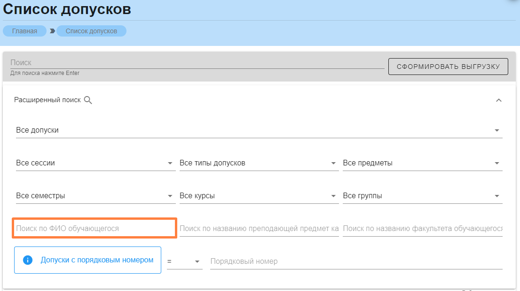Open the equals sign comparison dropdown
520x291 pixels.
click(x=185, y=261)
